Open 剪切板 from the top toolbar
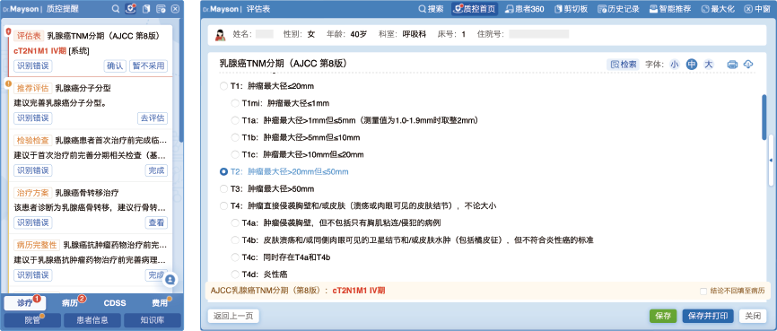The image size is (777, 331). [x=572, y=8]
